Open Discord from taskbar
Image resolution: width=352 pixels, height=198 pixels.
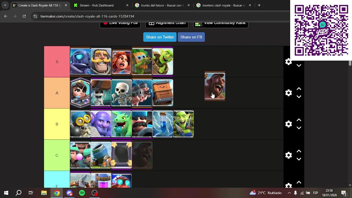pos(69,193)
